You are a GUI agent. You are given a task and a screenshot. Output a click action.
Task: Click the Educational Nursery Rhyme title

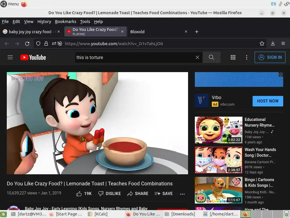259,122
